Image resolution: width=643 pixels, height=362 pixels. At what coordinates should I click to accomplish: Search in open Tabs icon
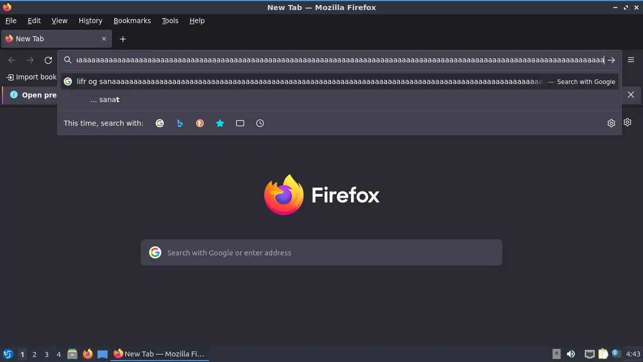(240, 123)
